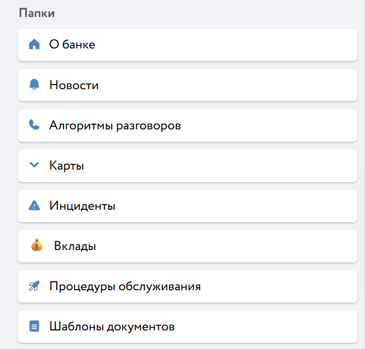
Task: Click the bell icon next to Новости
Action: pyautogui.click(x=35, y=85)
